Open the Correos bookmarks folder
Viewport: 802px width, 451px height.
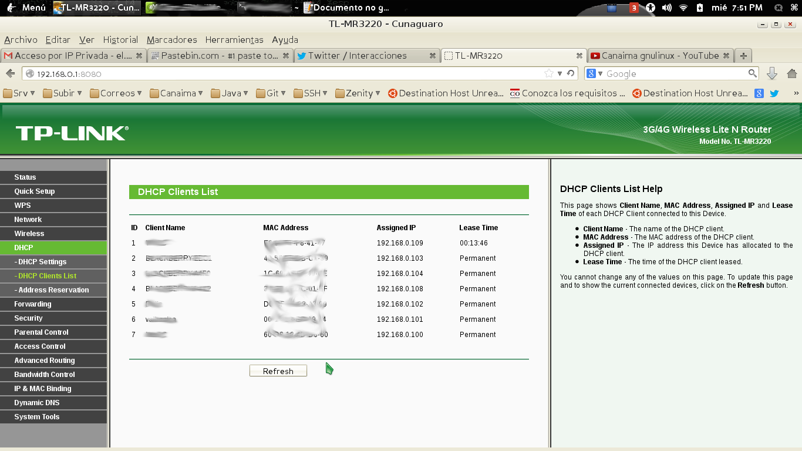[116, 93]
